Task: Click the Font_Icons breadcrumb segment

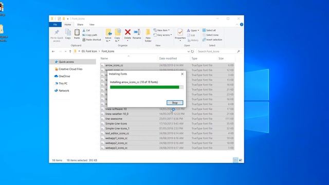Action: pyautogui.click(x=108, y=51)
